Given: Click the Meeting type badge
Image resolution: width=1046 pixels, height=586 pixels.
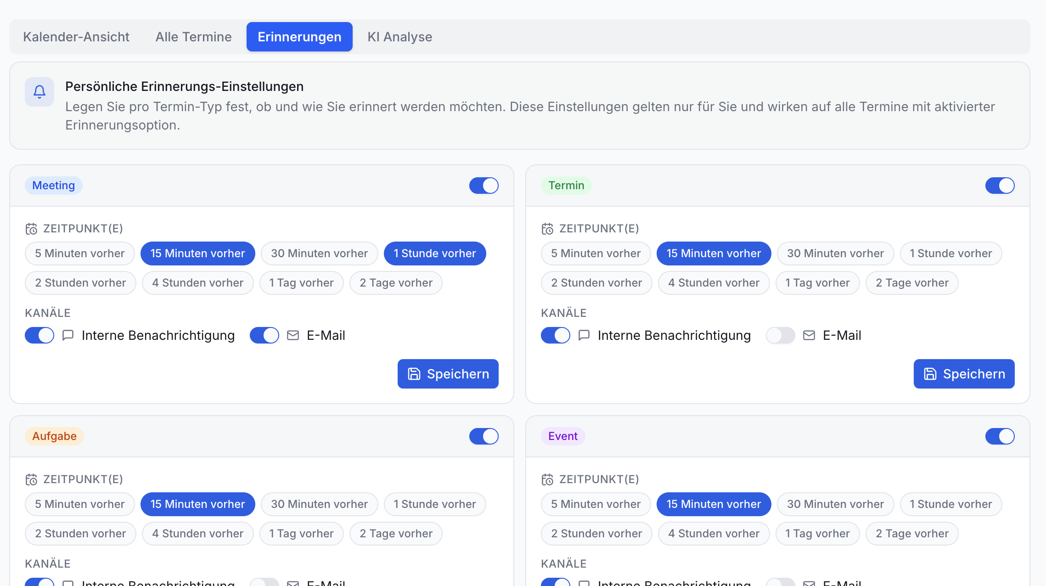Looking at the screenshot, I should click(54, 186).
